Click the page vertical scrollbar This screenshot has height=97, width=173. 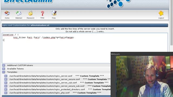(x=171, y=23)
